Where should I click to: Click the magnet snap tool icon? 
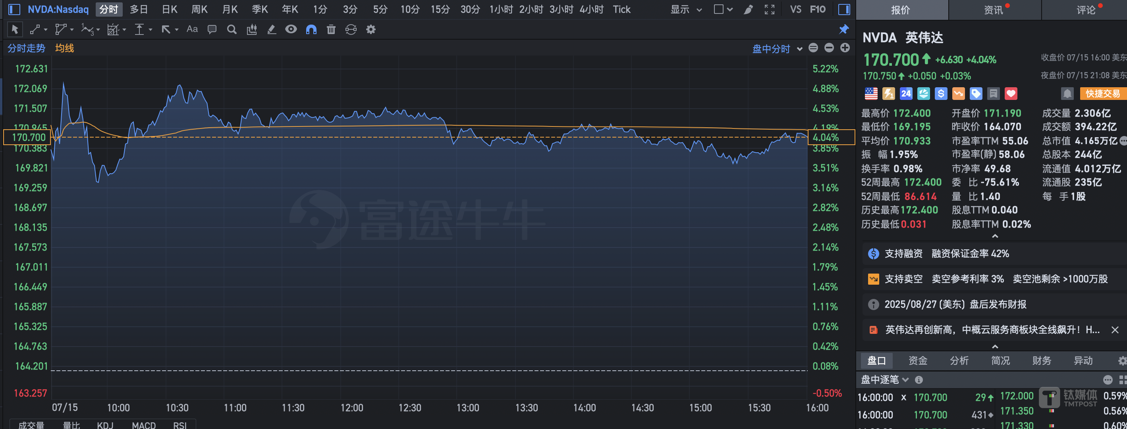pos(311,30)
